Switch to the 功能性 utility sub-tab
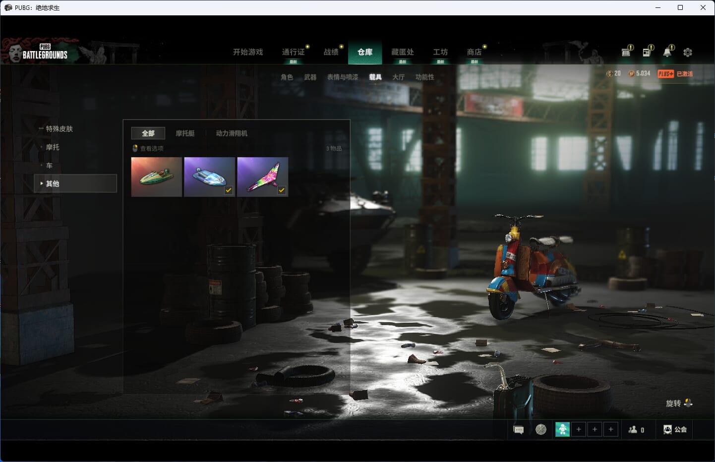 pos(425,77)
